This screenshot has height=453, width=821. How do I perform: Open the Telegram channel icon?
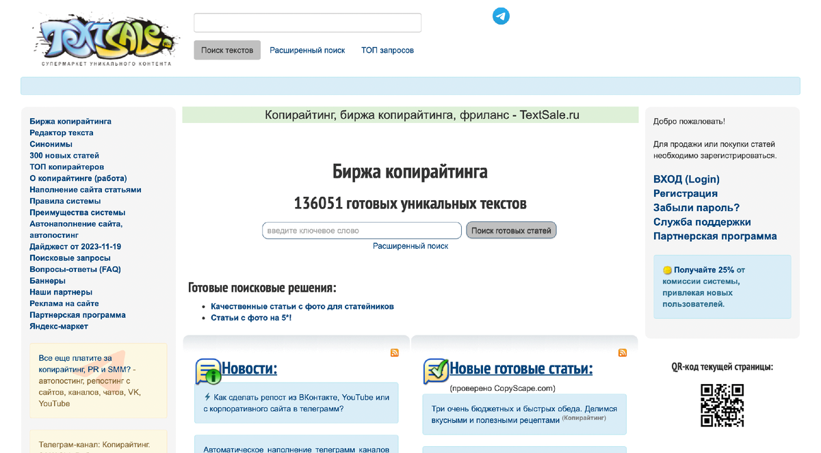[x=501, y=16]
